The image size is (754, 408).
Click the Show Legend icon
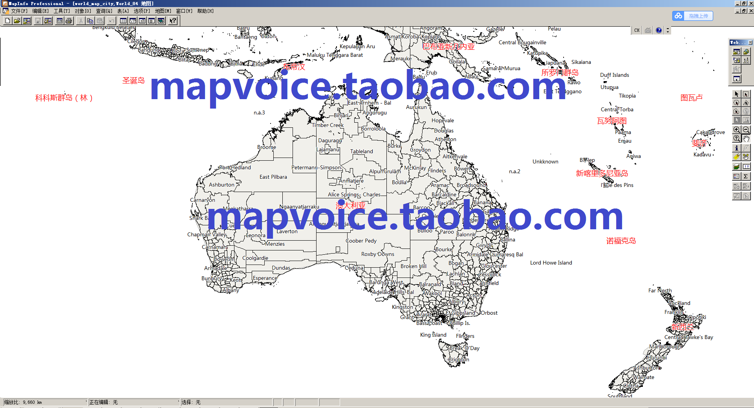point(737,176)
